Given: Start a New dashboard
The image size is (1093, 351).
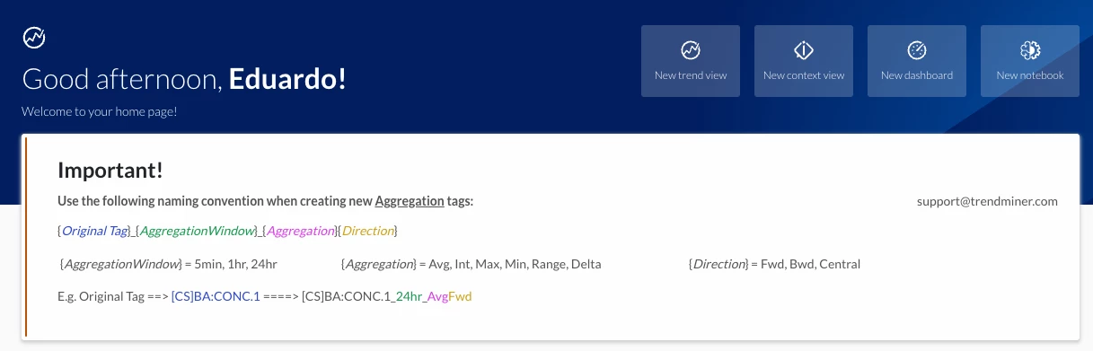Looking at the screenshot, I should 917,61.
